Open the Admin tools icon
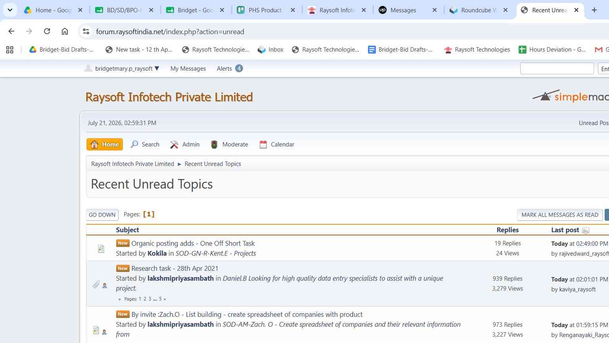This screenshot has width=609, height=343. coord(174,145)
